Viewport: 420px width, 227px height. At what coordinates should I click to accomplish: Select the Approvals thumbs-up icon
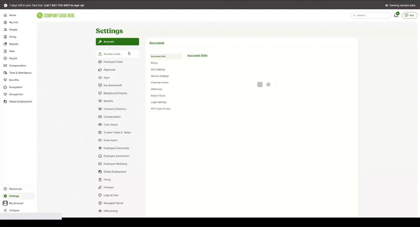pyautogui.click(x=100, y=70)
